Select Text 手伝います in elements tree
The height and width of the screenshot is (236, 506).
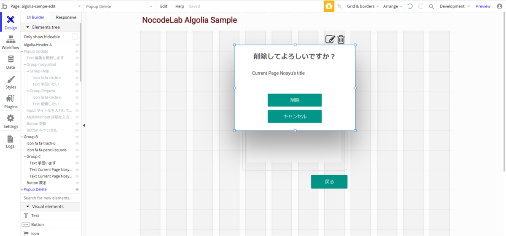[x=43, y=163]
